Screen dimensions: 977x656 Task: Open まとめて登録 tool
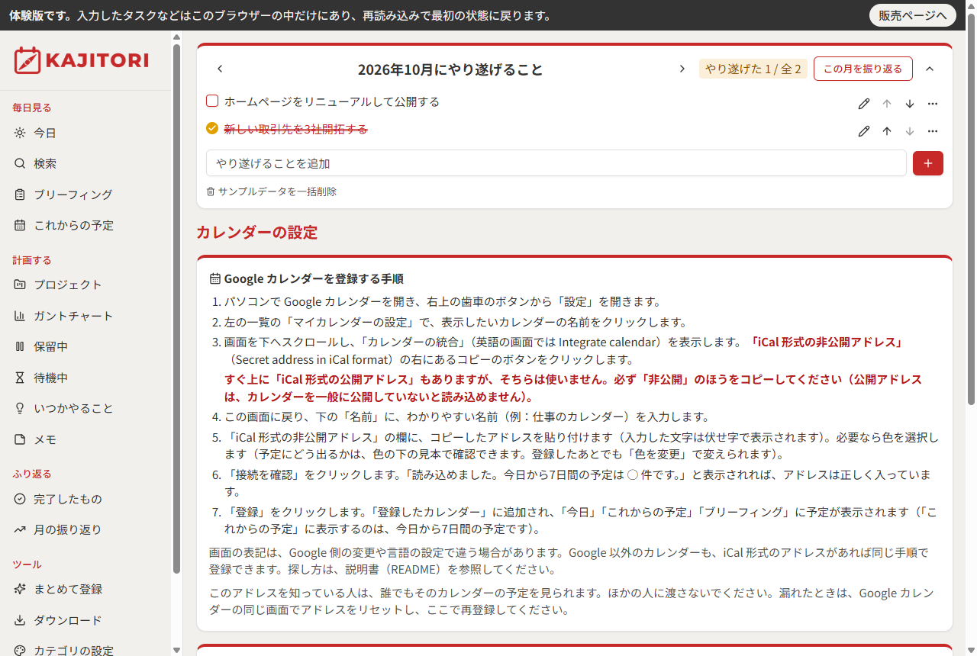(x=67, y=589)
